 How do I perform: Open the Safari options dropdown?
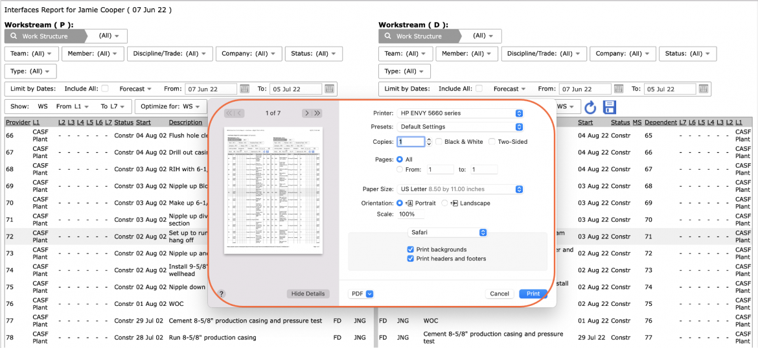(x=447, y=233)
